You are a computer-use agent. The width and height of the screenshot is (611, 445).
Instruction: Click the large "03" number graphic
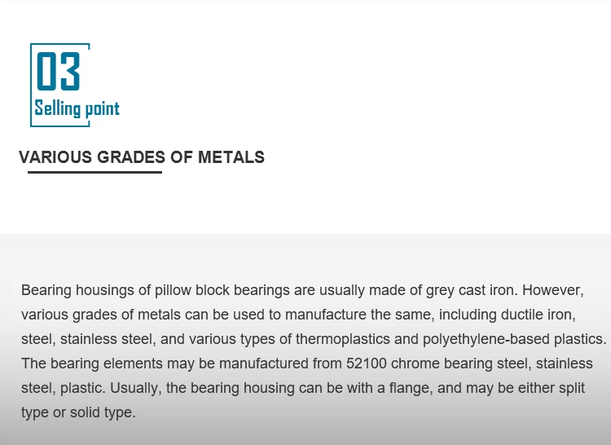[x=59, y=71]
